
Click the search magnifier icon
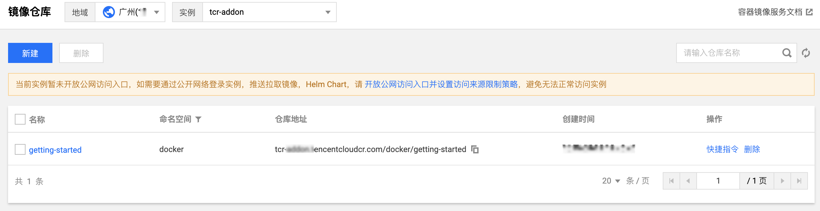point(787,53)
